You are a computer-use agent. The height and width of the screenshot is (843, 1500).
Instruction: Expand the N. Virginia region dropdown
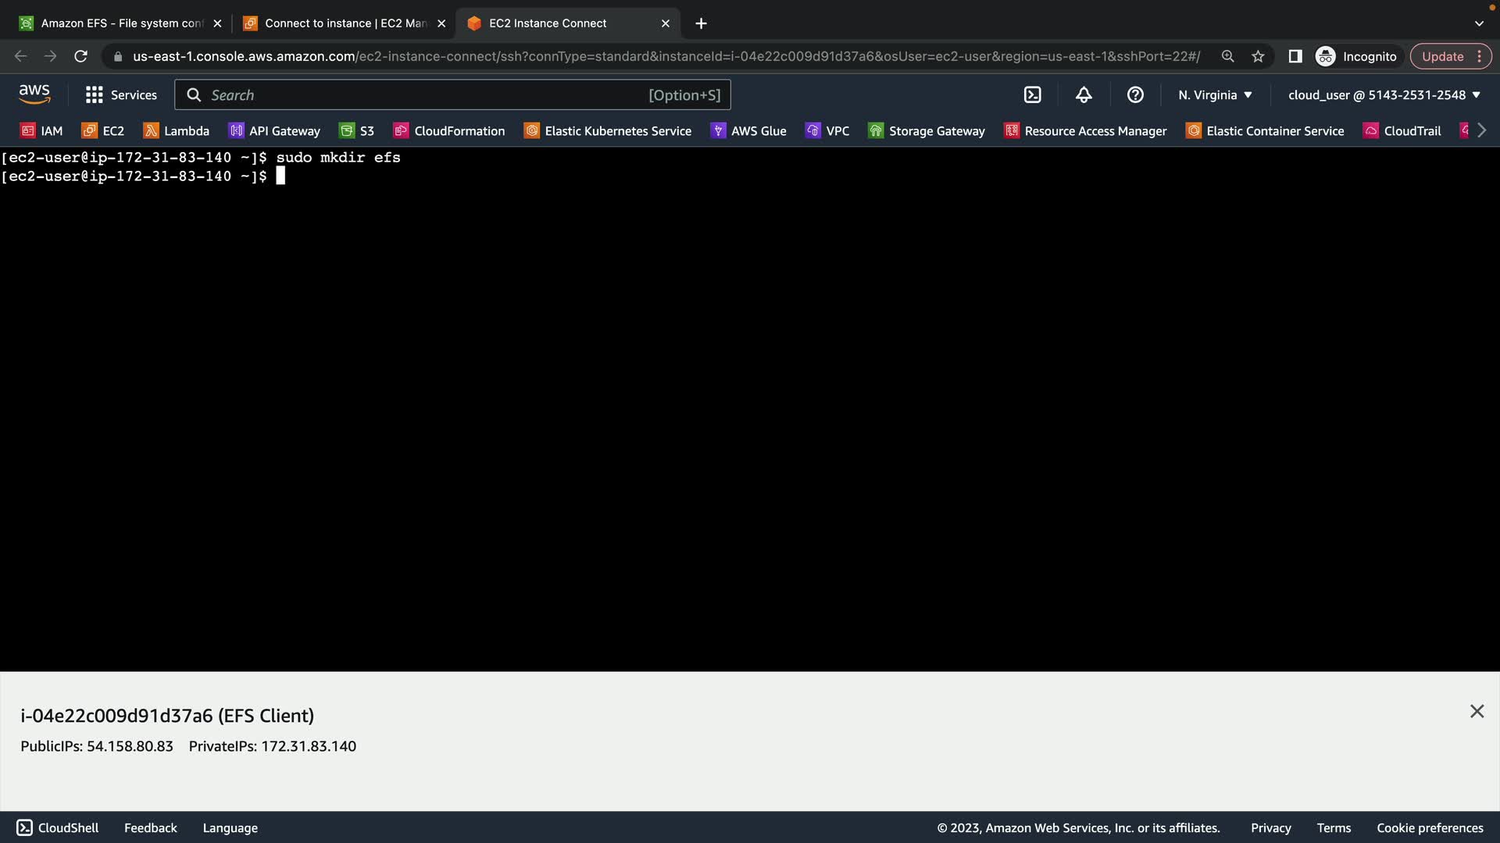[1215, 95]
